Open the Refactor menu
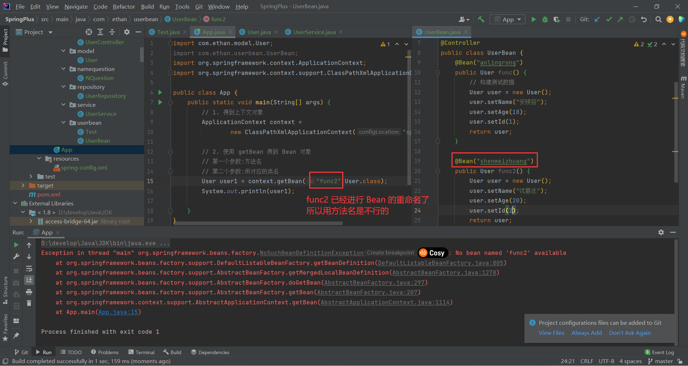The height and width of the screenshot is (366, 688). (x=124, y=6)
